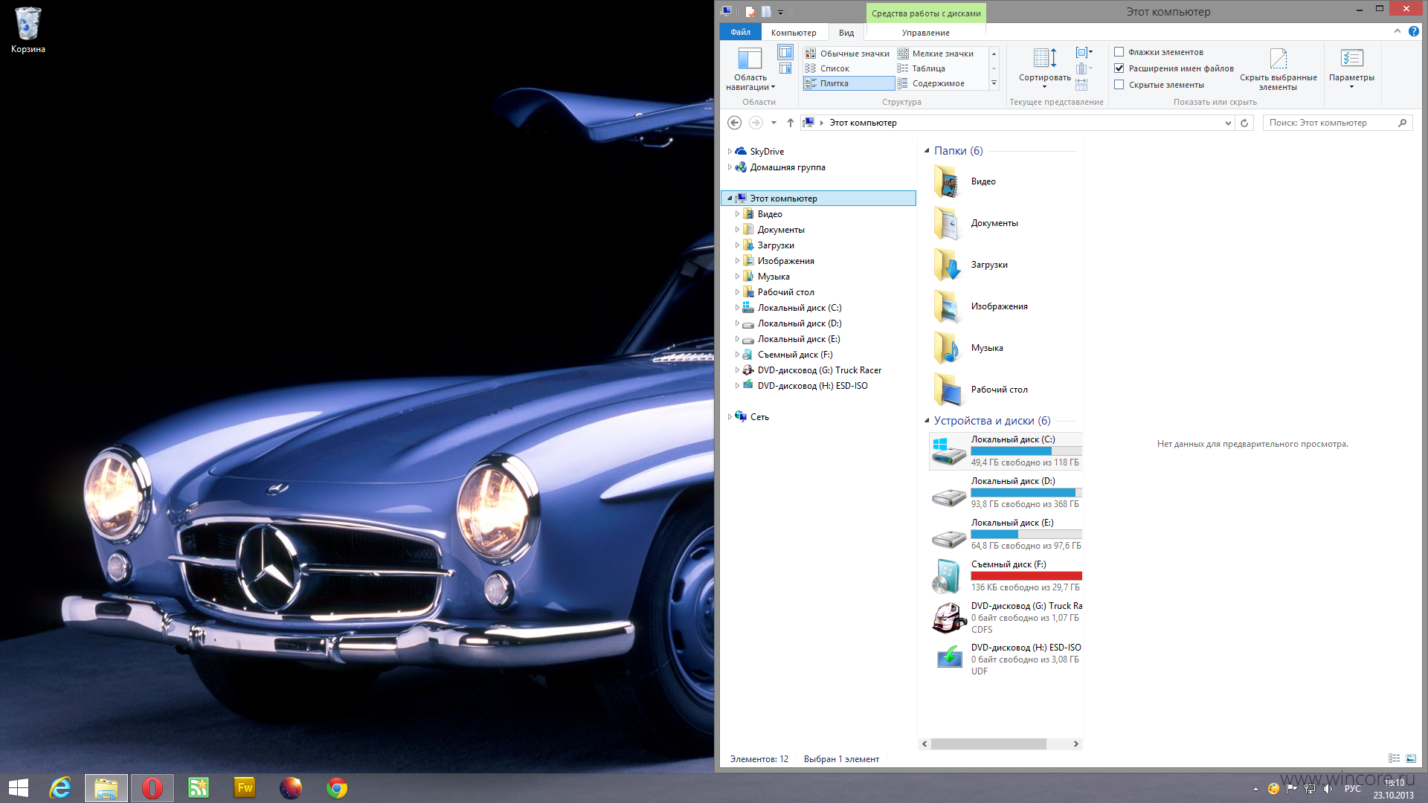1428x803 pixels.
Task: Select Съемный диск (F:) drive tile
Action: click(1006, 575)
